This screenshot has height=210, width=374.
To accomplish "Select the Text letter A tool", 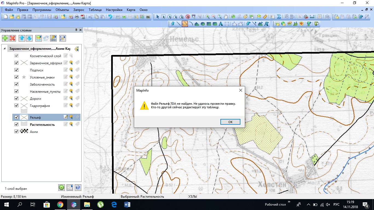I will click(x=221, y=24).
